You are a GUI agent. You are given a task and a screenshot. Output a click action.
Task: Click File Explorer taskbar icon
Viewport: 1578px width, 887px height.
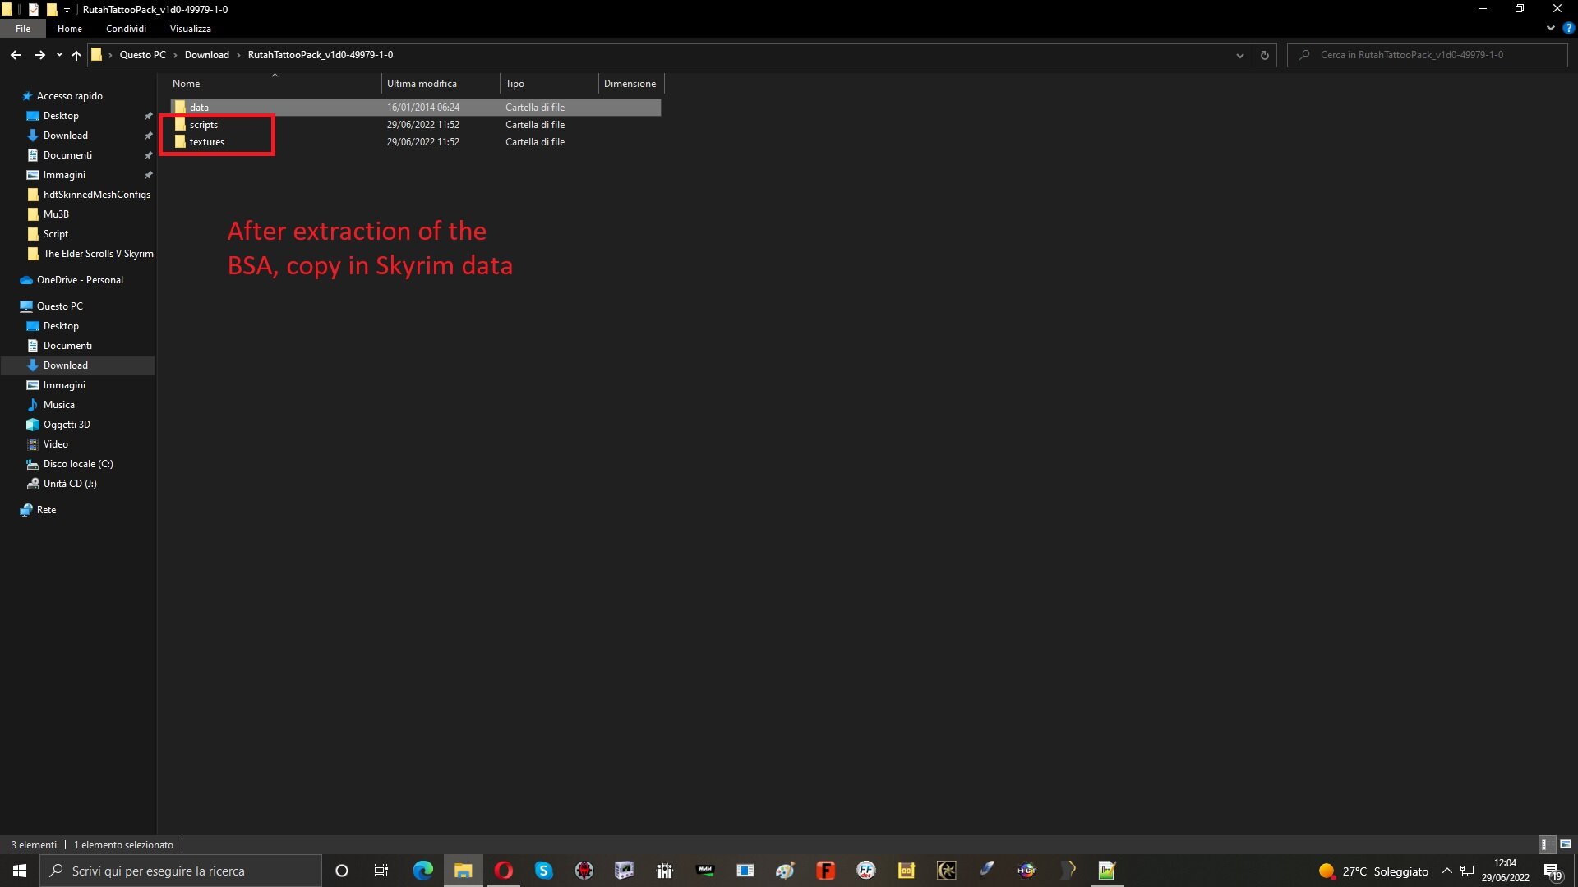click(464, 871)
